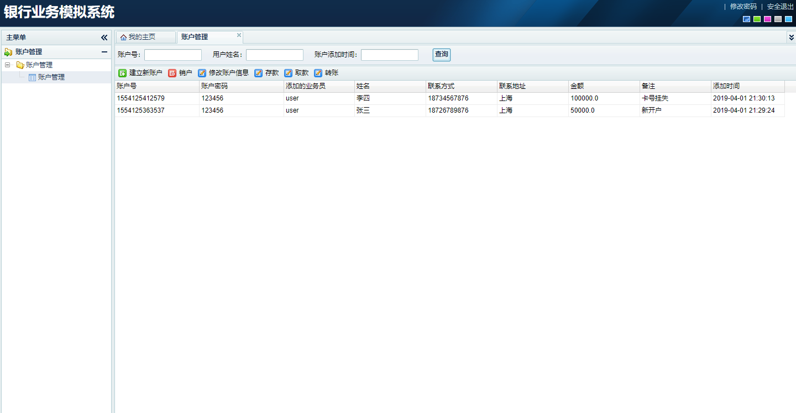Click the 取款 withdrawal icon
796x413 pixels.
(288, 72)
